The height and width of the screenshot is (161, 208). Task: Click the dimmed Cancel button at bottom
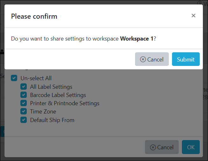pyautogui.click(x=162, y=147)
